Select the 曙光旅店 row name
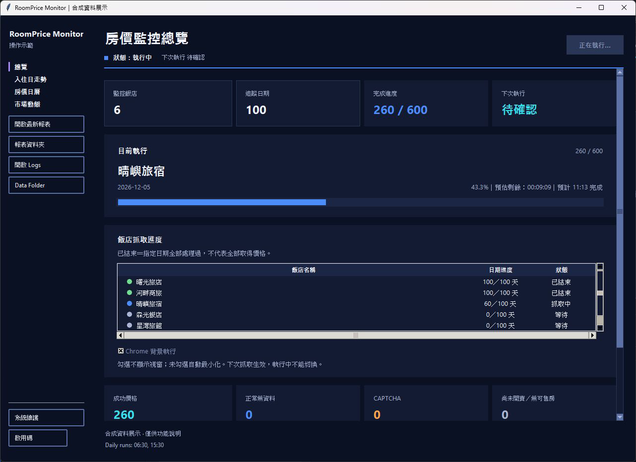This screenshot has height=462, width=636. (149, 282)
